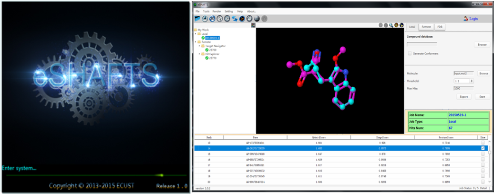Enable the Generate Conformers checkbox

click(x=410, y=53)
